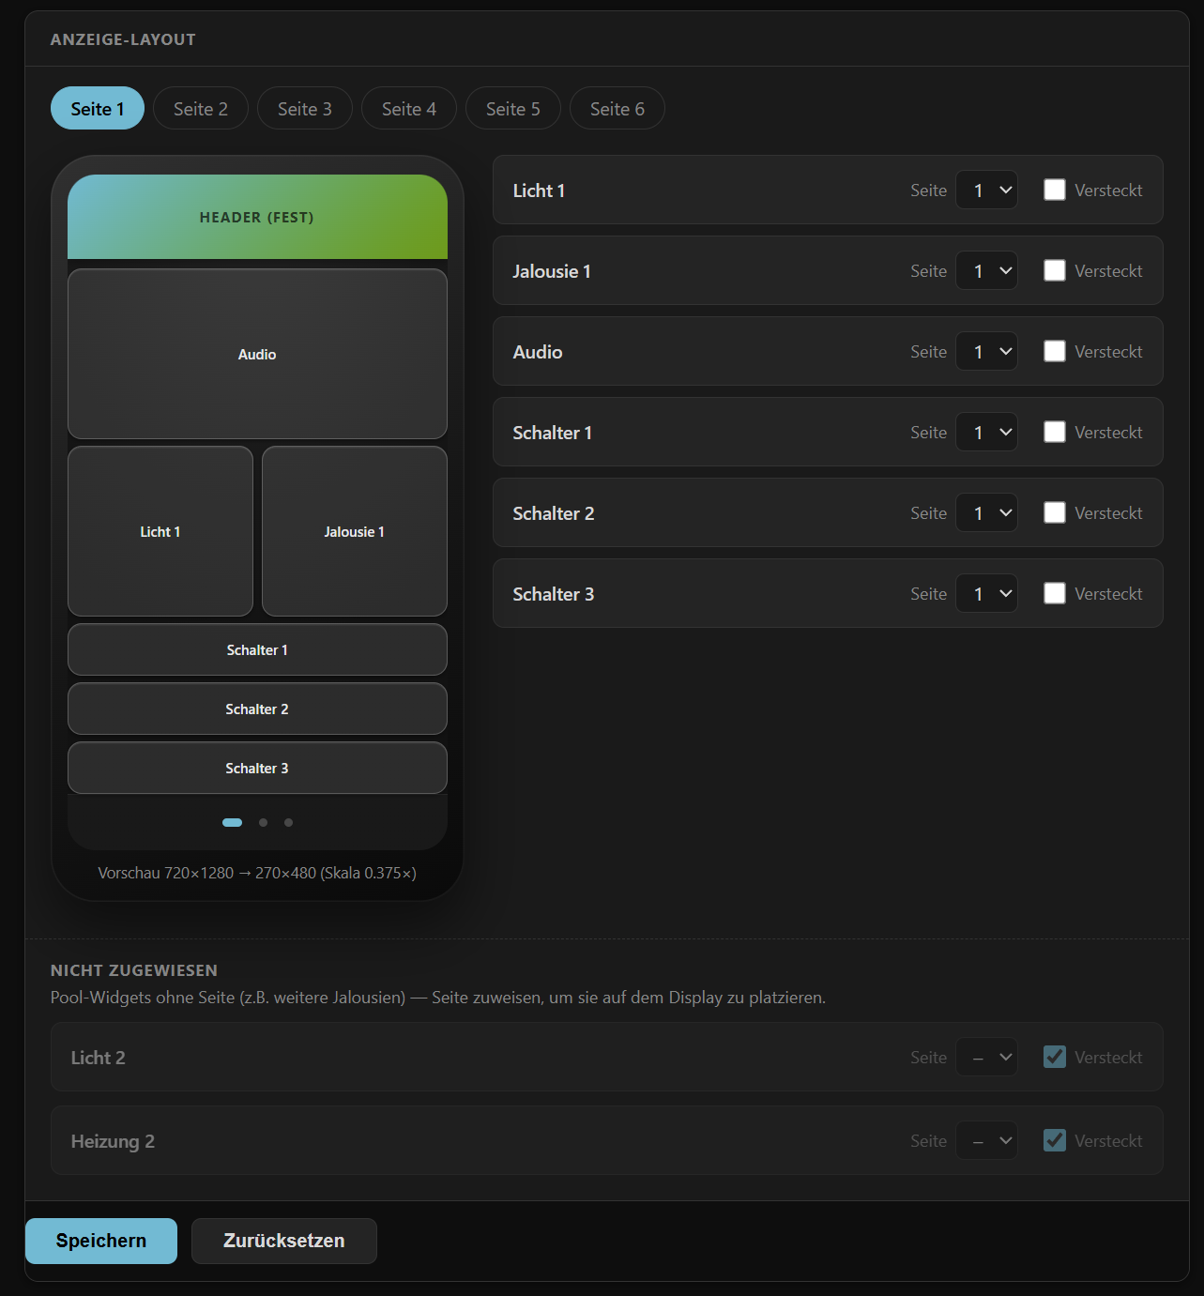Select the Seite 3 tab
The image size is (1204, 1296).
(305, 108)
